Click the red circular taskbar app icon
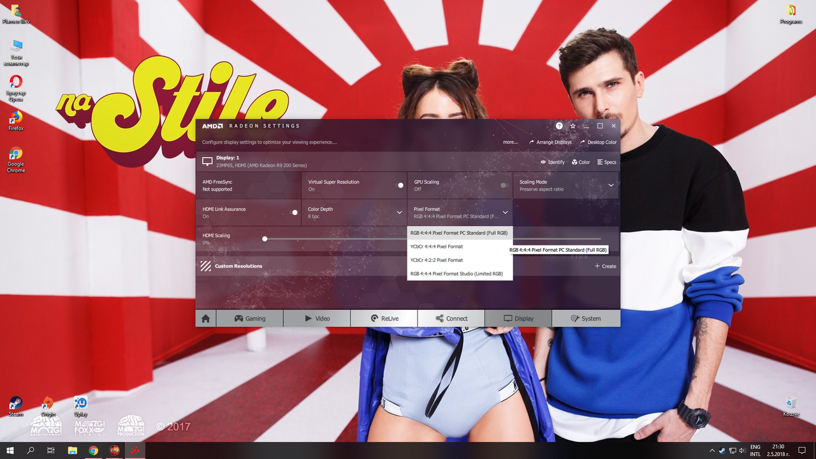Screen dimensions: 816x459 pyautogui.click(x=114, y=450)
